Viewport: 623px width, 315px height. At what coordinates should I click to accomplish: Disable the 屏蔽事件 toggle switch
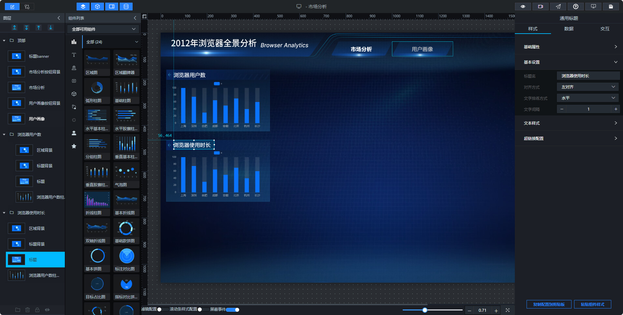233,310
